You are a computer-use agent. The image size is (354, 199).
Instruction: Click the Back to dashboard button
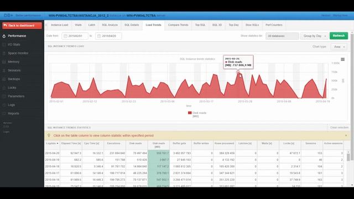22,25
